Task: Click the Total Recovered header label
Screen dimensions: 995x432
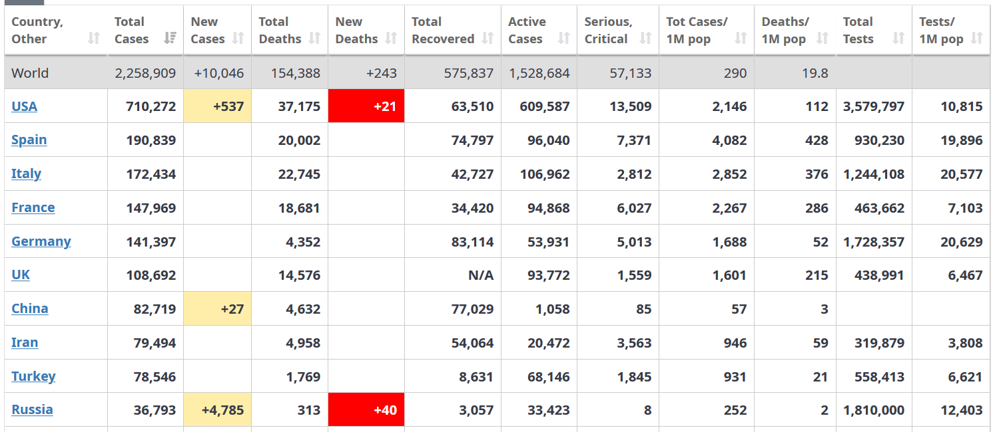Action: 443,31
